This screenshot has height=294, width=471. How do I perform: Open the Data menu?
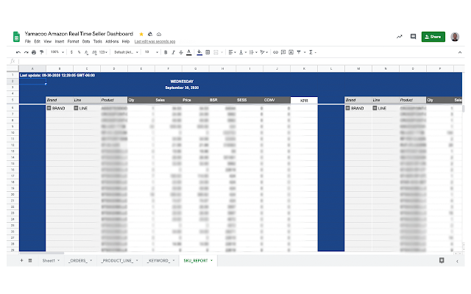tap(86, 41)
